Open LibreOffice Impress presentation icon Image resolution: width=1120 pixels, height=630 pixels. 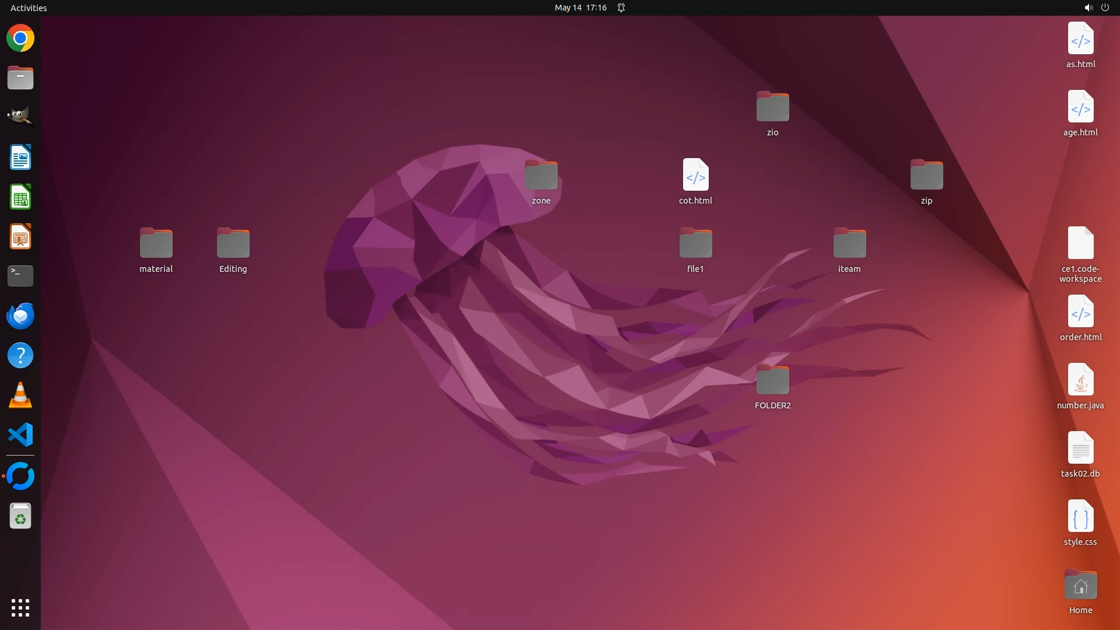click(20, 237)
